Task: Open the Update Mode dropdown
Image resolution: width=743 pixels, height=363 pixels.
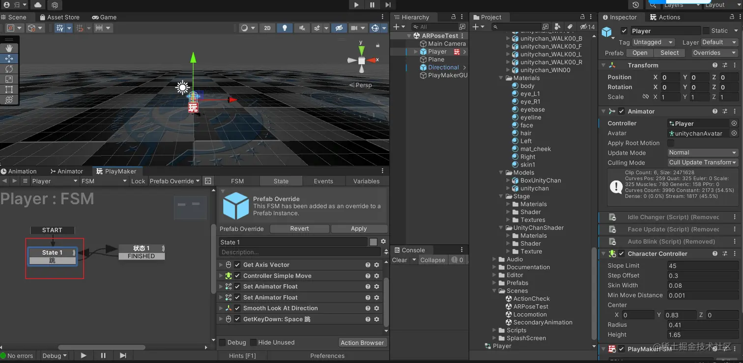Action: click(702, 153)
